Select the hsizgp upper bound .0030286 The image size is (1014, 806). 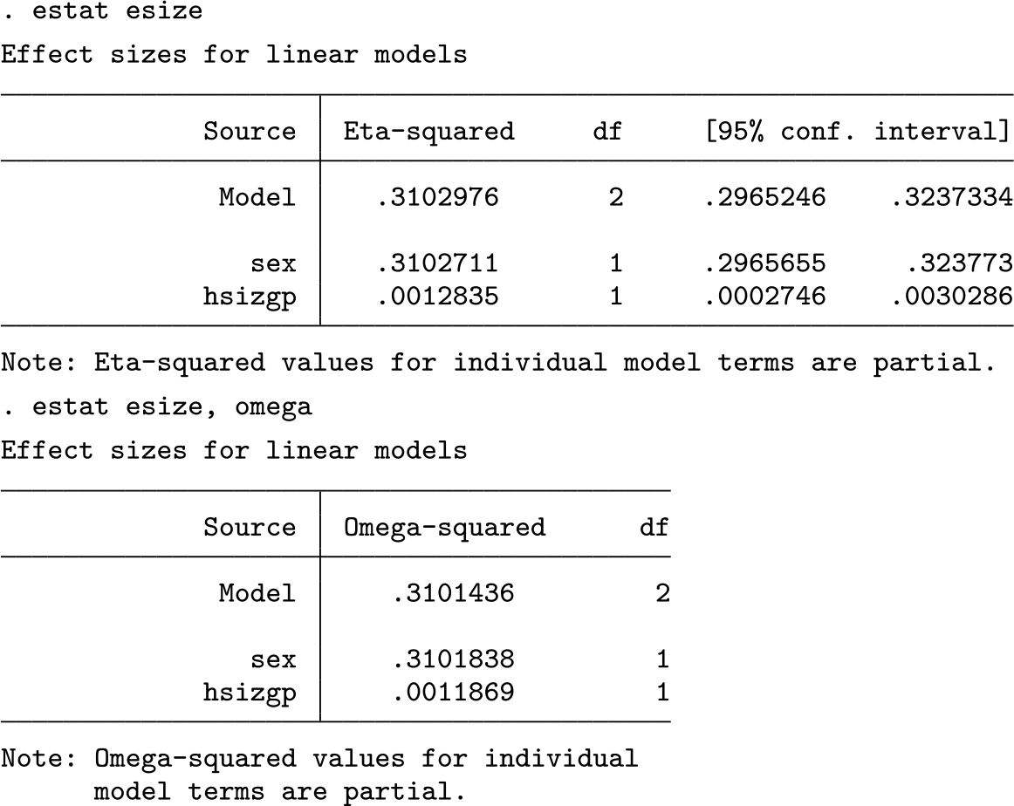951,297
